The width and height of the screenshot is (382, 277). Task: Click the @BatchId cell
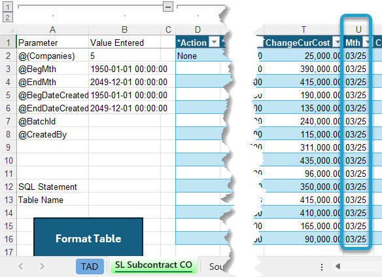tap(52, 121)
